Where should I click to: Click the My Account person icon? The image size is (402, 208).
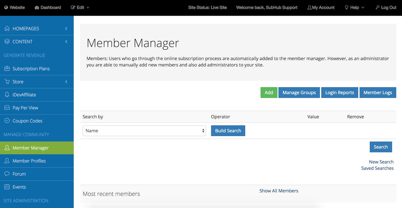309,8
